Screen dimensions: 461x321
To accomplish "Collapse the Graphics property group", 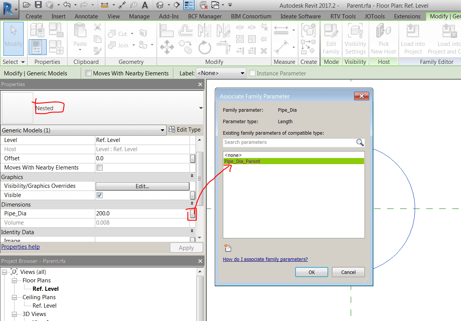I will coord(192,176).
